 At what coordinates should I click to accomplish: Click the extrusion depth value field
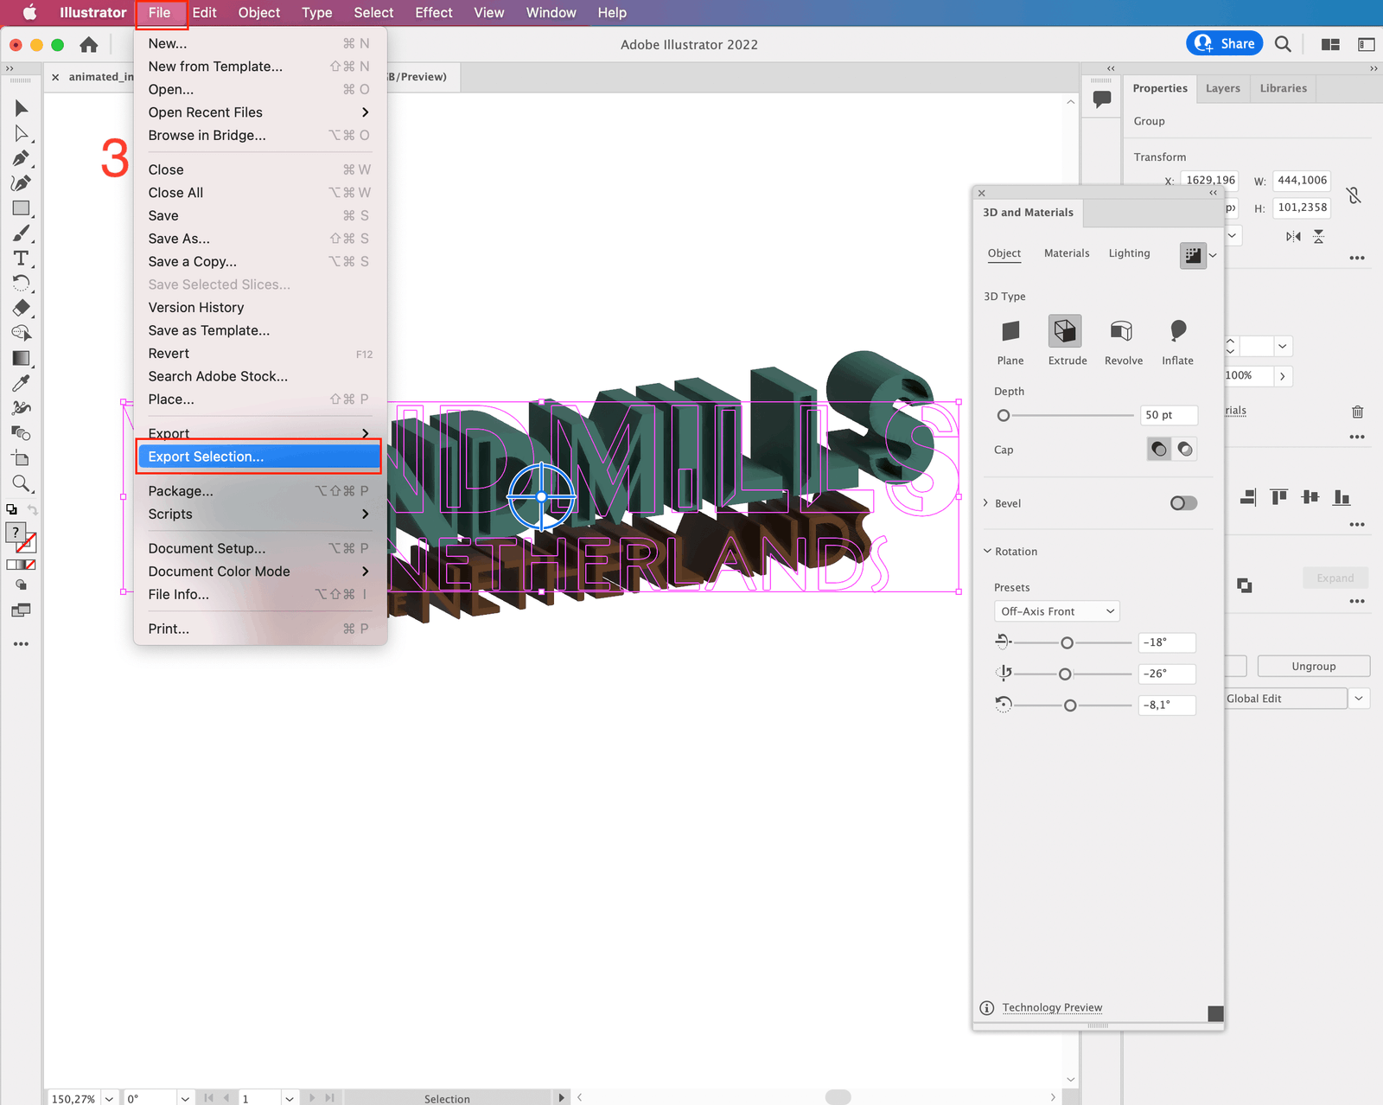pos(1169,415)
